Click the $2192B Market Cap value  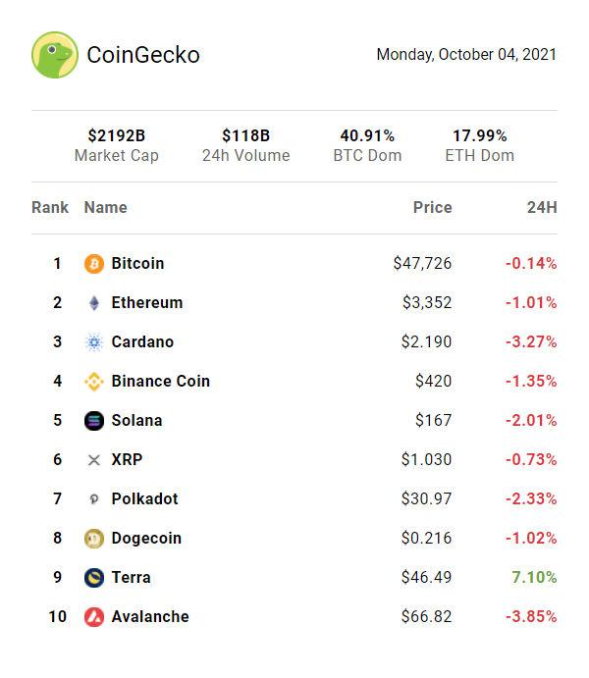[117, 135]
